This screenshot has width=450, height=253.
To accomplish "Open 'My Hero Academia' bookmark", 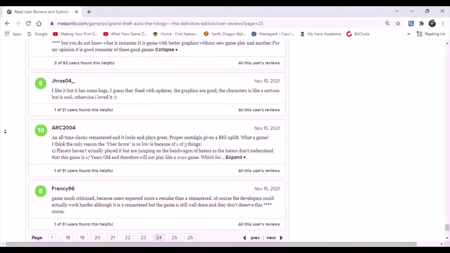I will pyautogui.click(x=320, y=34).
